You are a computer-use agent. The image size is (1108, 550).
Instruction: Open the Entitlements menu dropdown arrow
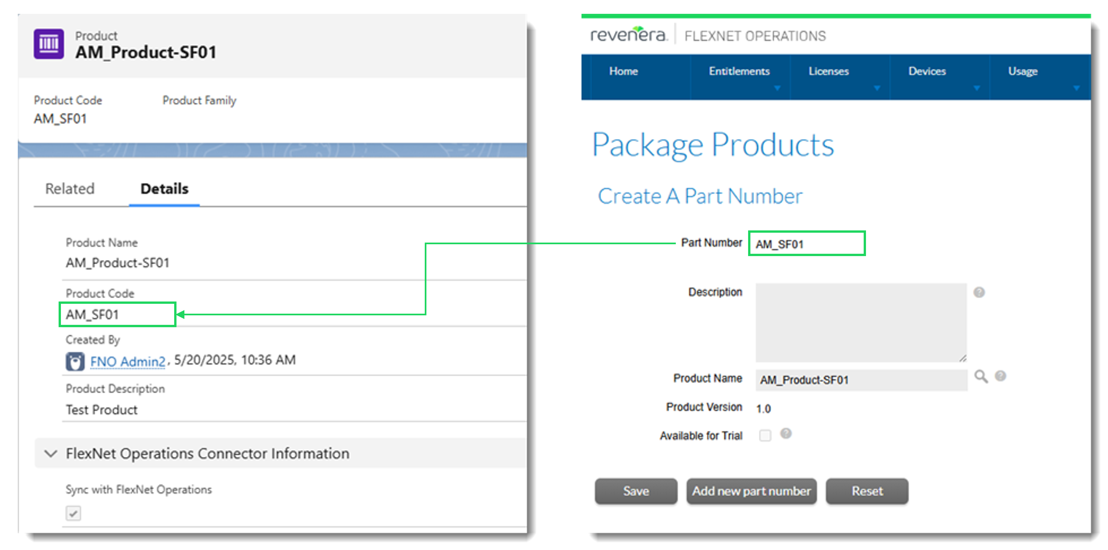coord(777,88)
